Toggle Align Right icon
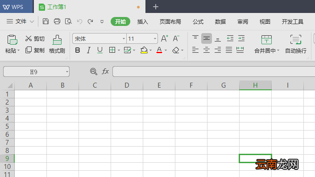Image resolution: width=315 pixels, height=177 pixels. (218, 50)
